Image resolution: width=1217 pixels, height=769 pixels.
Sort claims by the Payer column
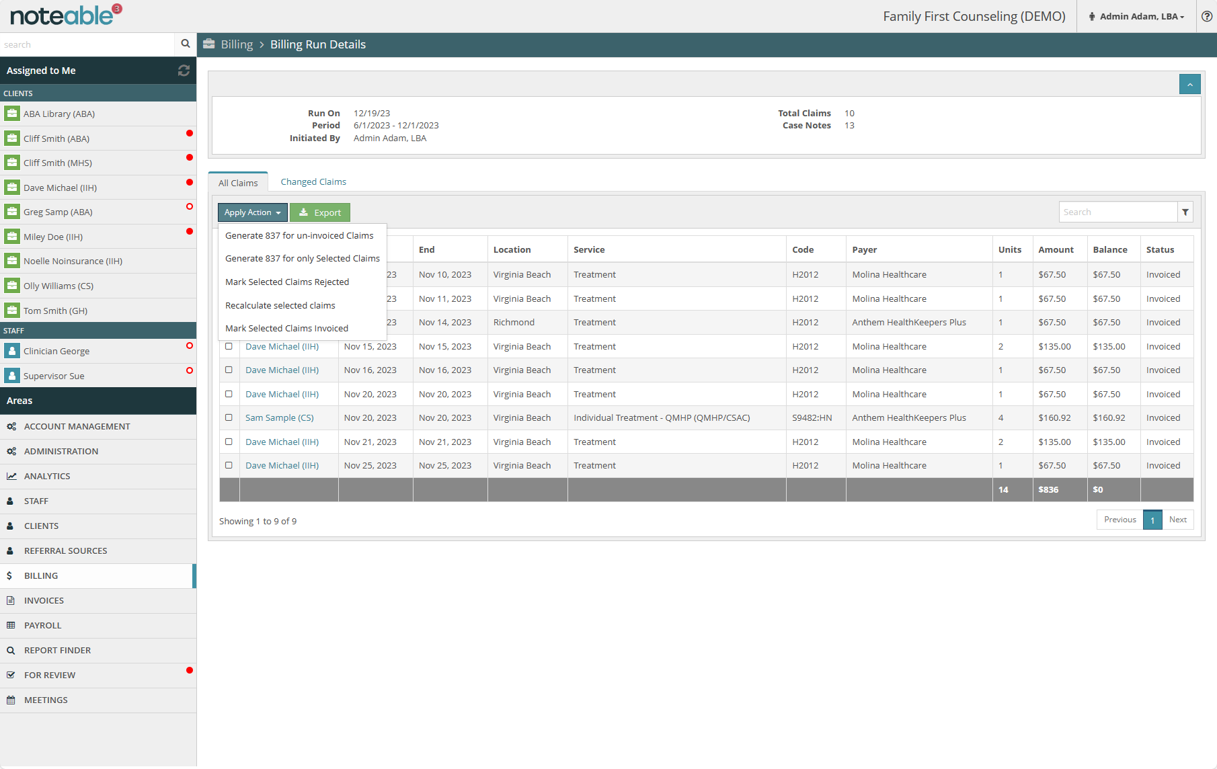[918, 249]
